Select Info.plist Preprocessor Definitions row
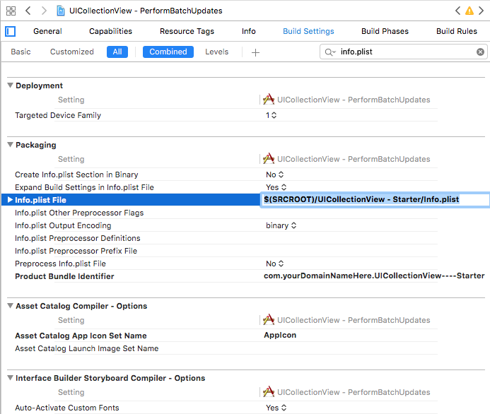Viewport: 490px width, 414px height. coord(78,238)
